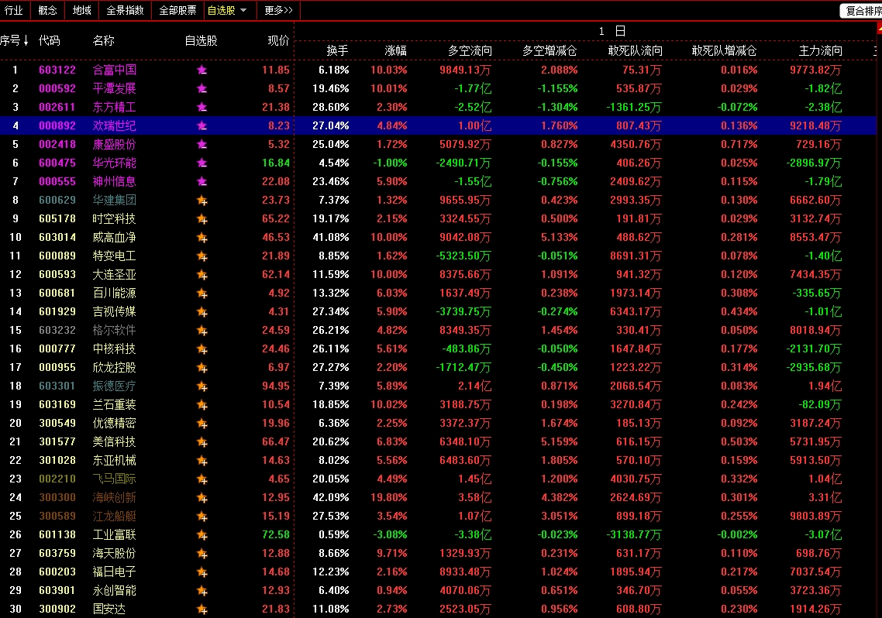Sort by the 多空流向 column header
This screenshot has width=882, height=618.
pos(470,50)
